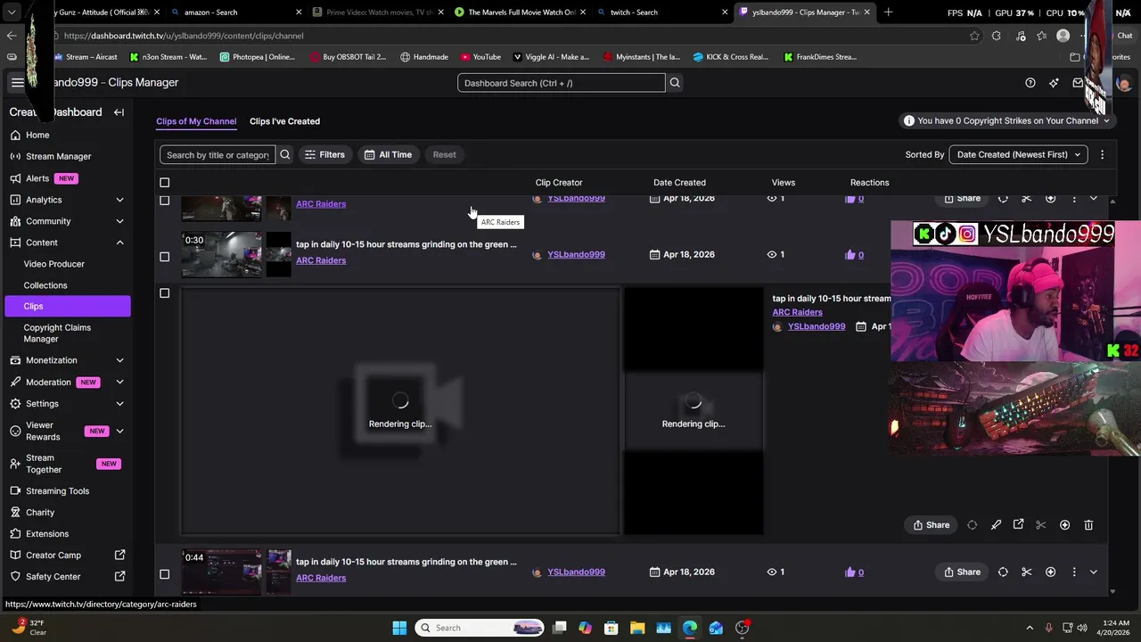Click the sparkle icon in the dashboard header

pyautogui.click(x=1054, y=83)
